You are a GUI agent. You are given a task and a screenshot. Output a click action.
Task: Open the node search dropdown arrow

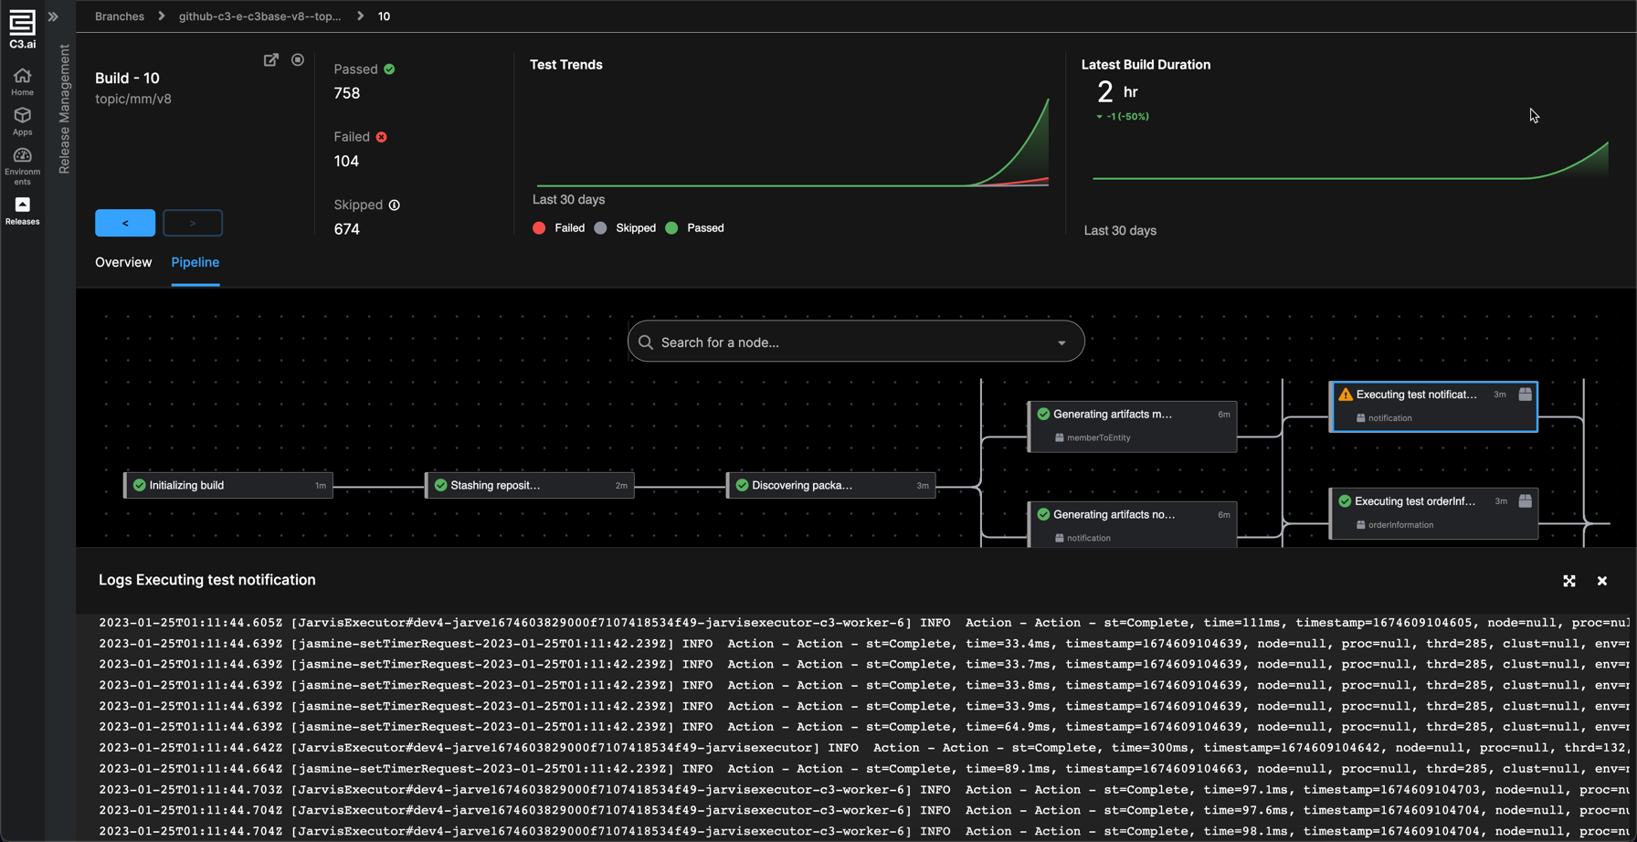click(1061, 342)
